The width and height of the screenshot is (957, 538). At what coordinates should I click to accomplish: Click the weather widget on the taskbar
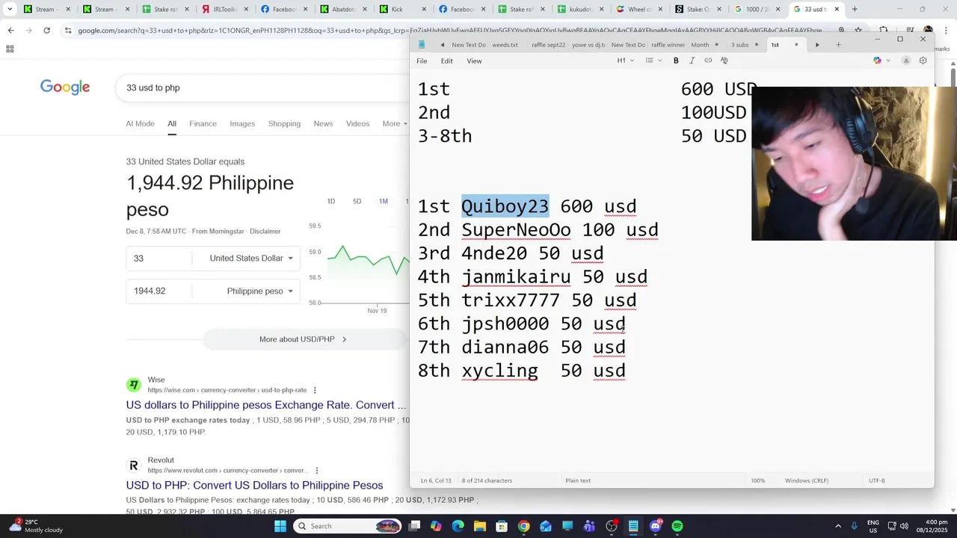point(36,526)
